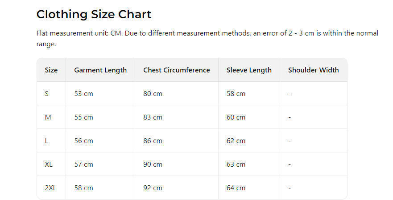Select the Garment Length column header
The width and height of the screenshot is (393, 200).
[x=100, y=70]
